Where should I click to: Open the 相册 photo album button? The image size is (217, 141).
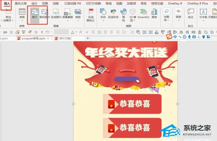pos(78,14)
